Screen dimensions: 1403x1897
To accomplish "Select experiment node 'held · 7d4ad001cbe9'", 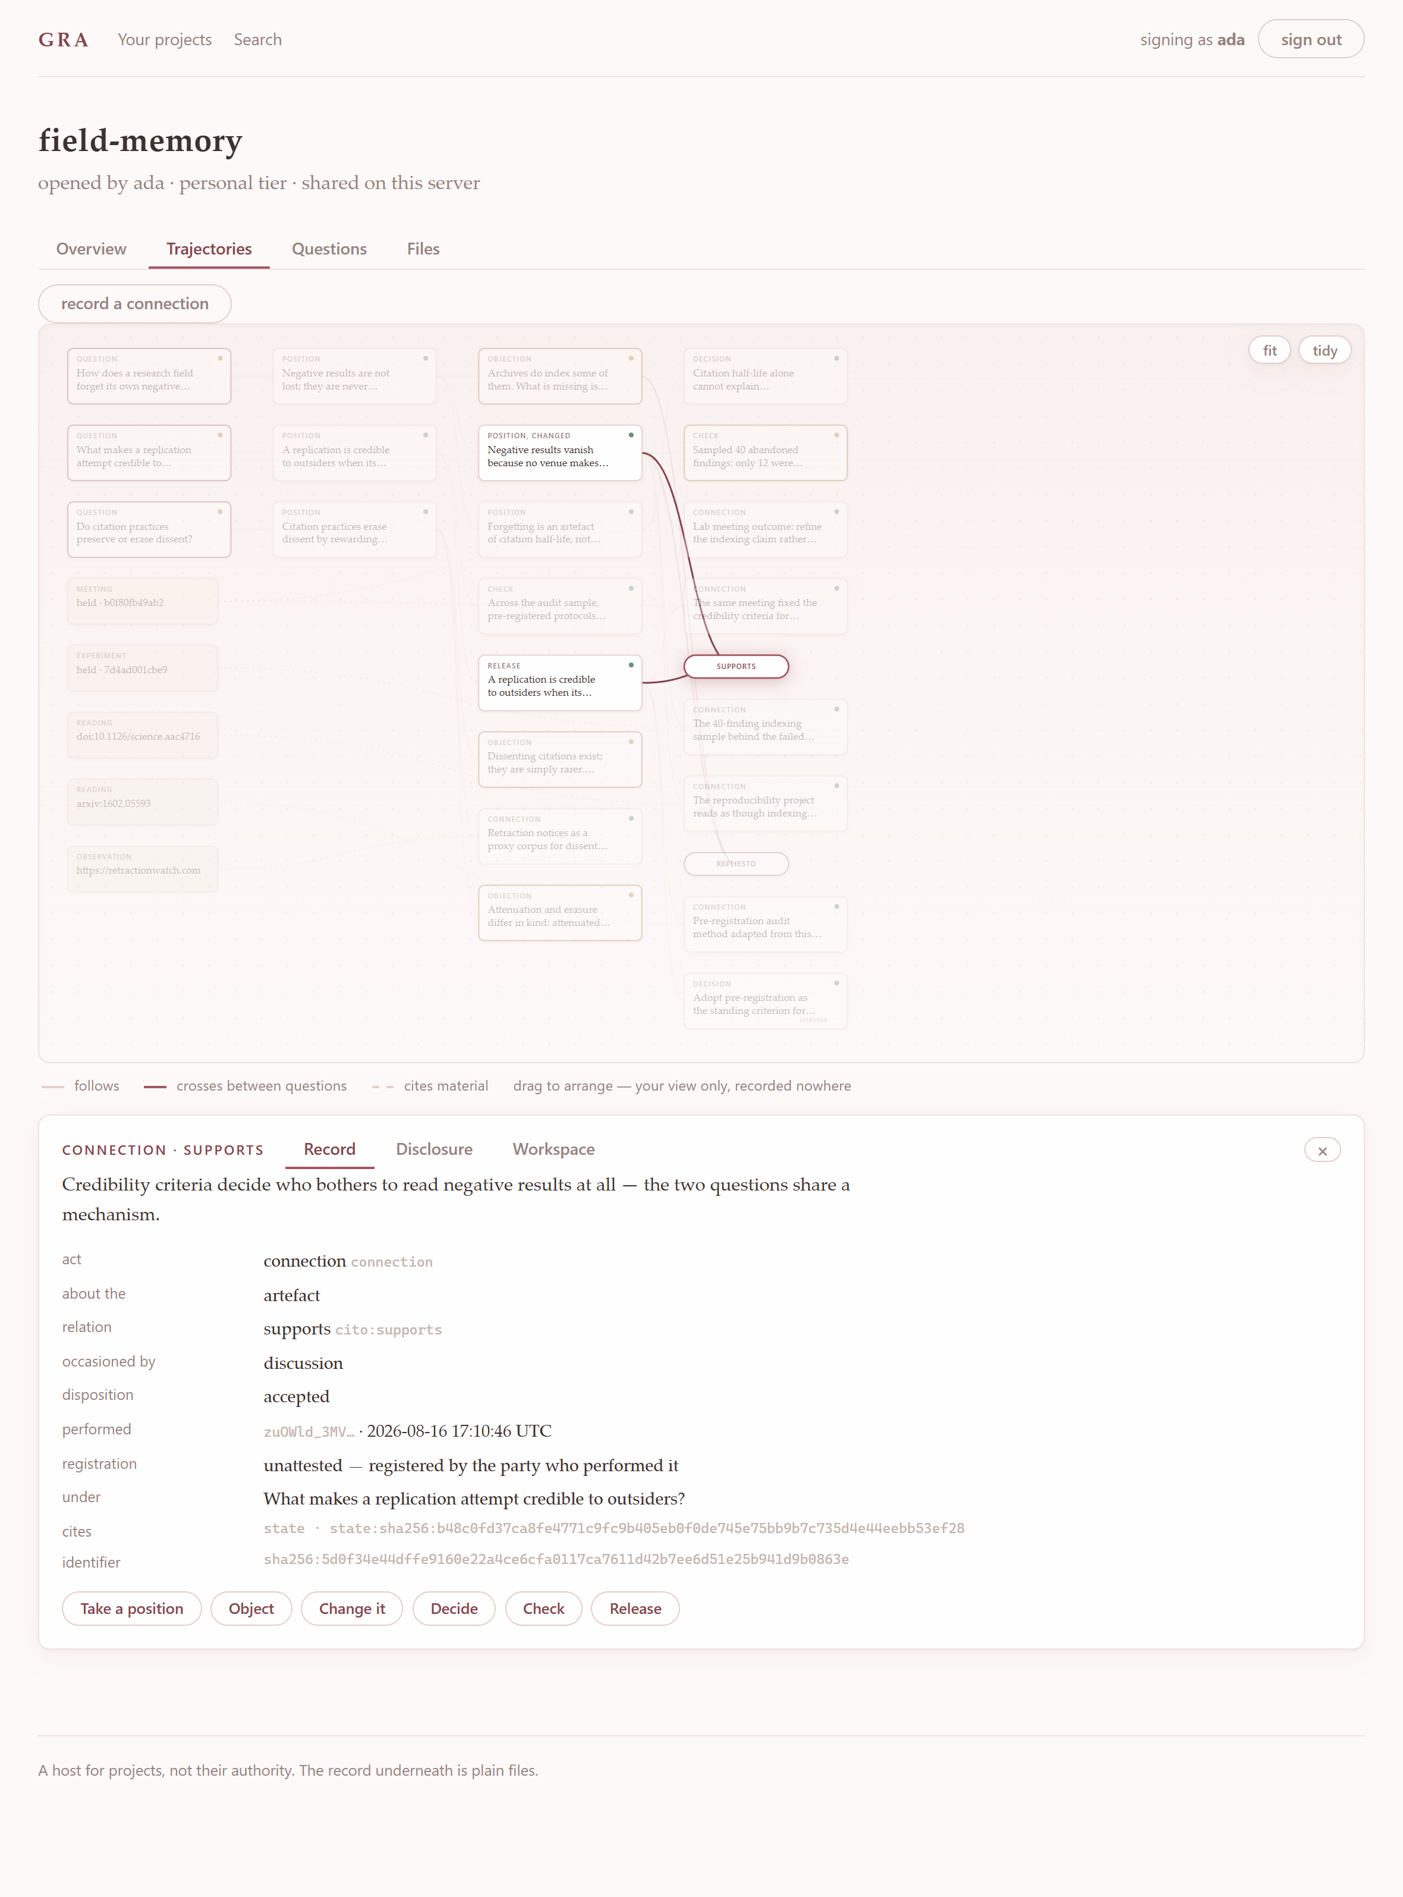I will coord(143,668).
